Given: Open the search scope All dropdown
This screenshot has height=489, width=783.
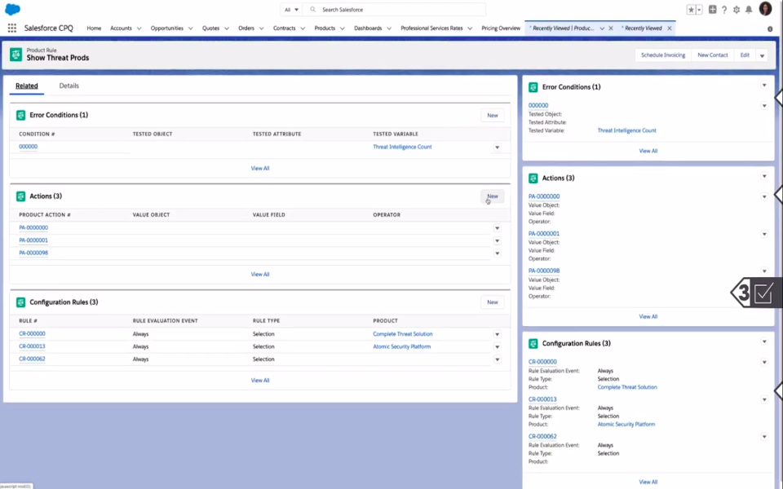Looking at the screenshot, I should pyautogui.click(x=291, y=10).
